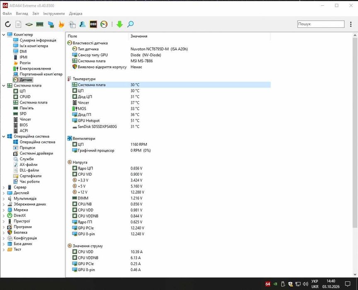Select CPUID in the tree

[25, 97]
